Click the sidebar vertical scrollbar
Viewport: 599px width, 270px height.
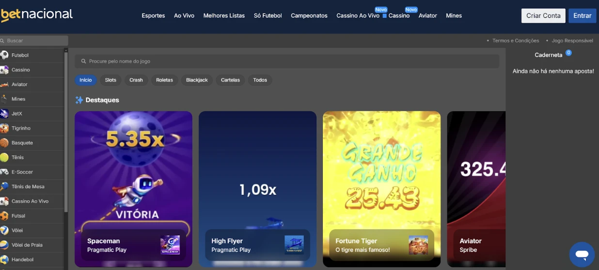pos(66,132)
